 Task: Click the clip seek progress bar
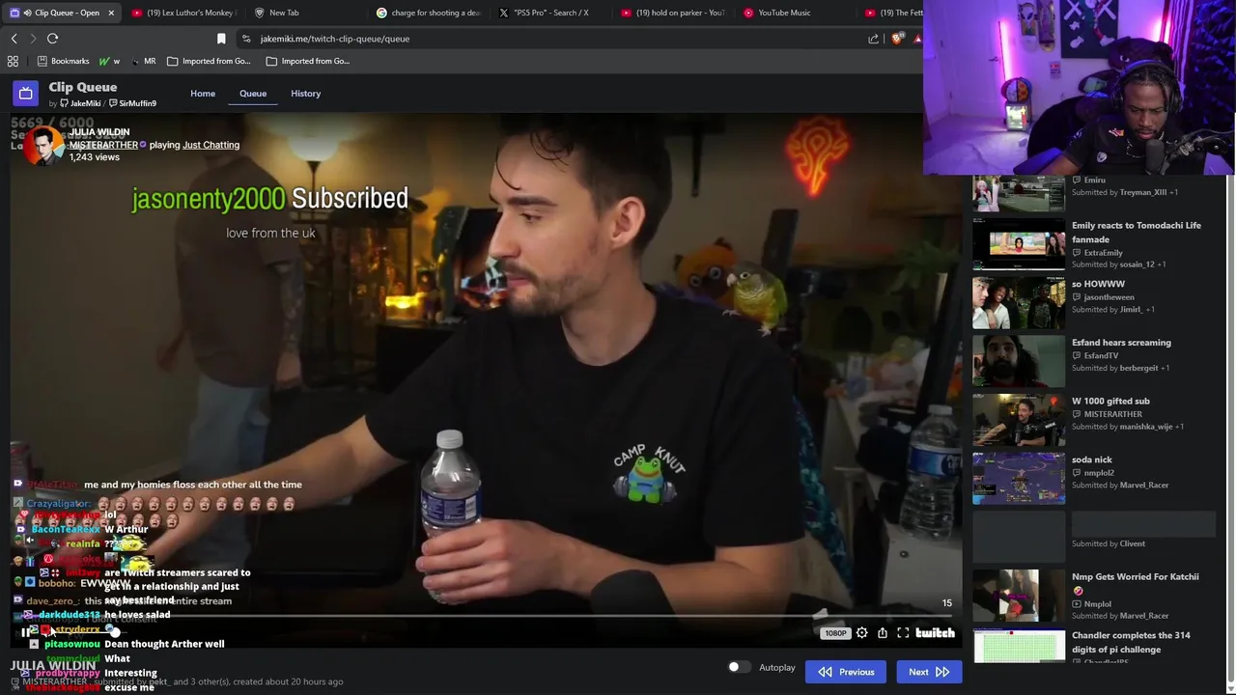(487, 616)
